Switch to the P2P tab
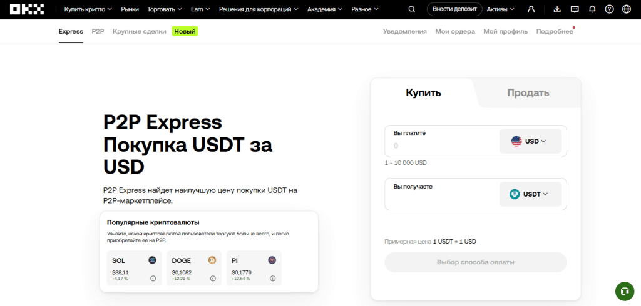 [x=98, y=31]
